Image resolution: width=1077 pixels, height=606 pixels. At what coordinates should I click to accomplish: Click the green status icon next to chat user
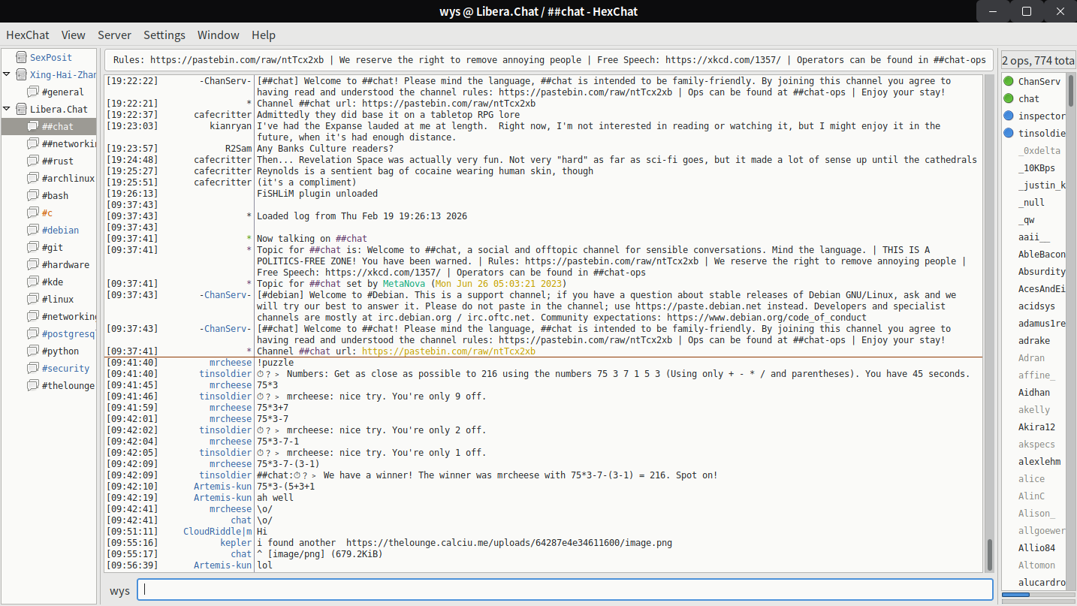point(1009,98)
